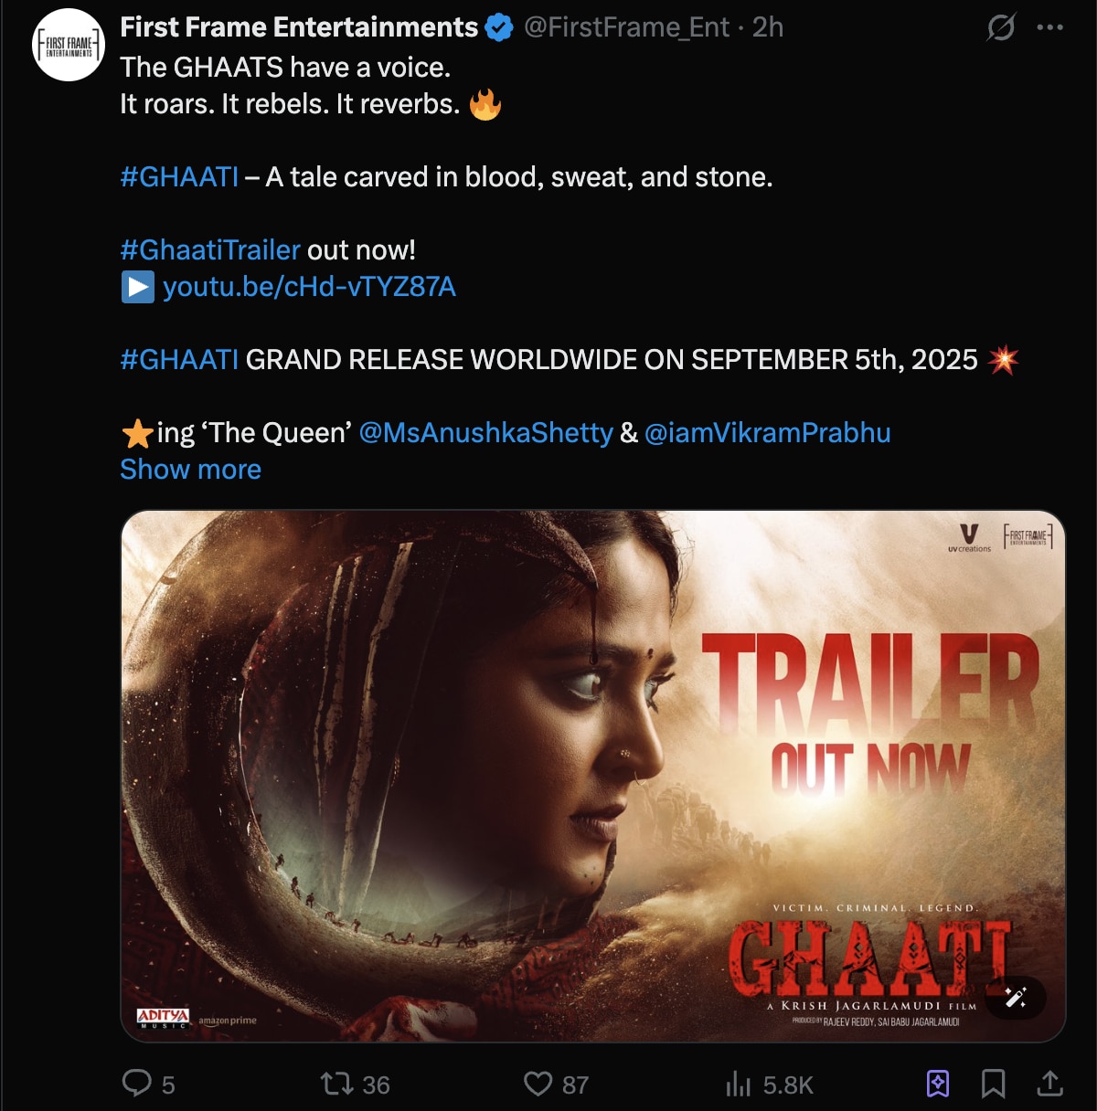This screenshot has width=1097, height=1111.
Task: Click the 2h timestamp of the post
Action: click(768, 27)
